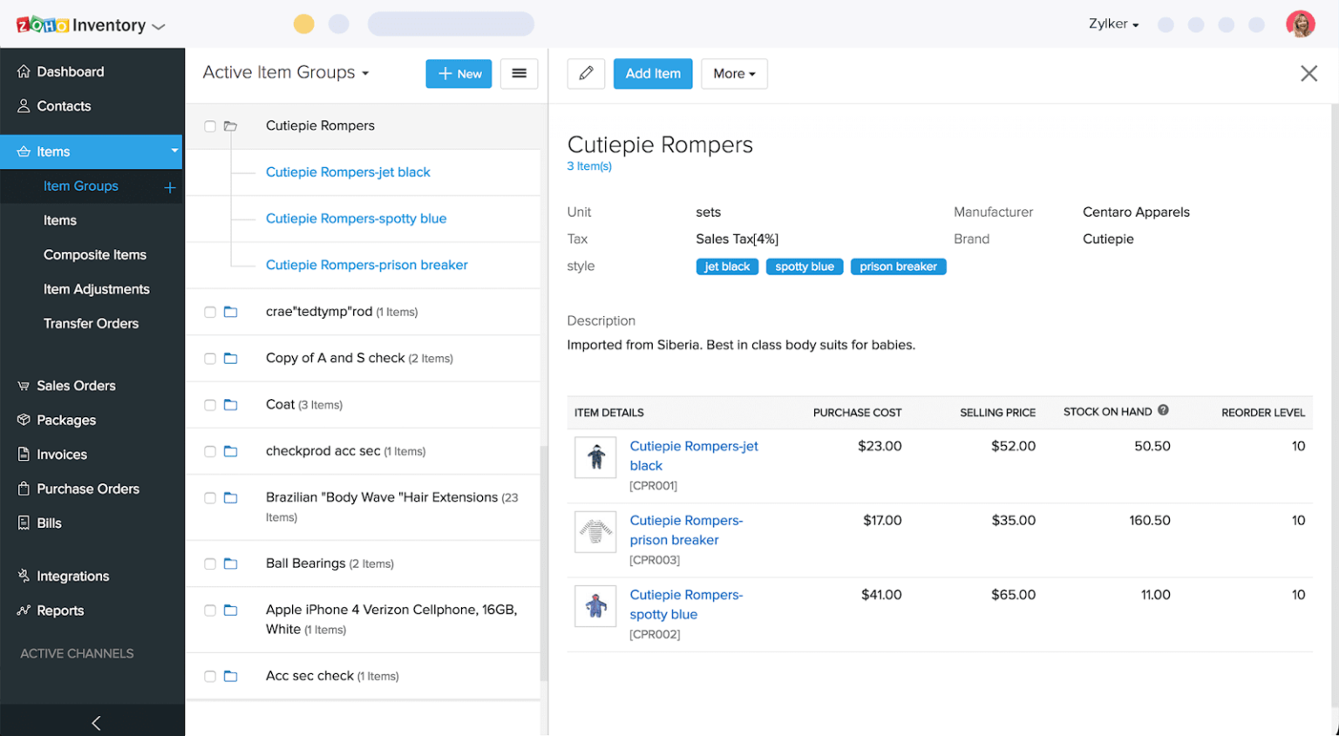The height and width of the screenshot is (736, 1339).
Task: Check the Cutiepie Rompers group checkbox
Action: pos(209,125)
